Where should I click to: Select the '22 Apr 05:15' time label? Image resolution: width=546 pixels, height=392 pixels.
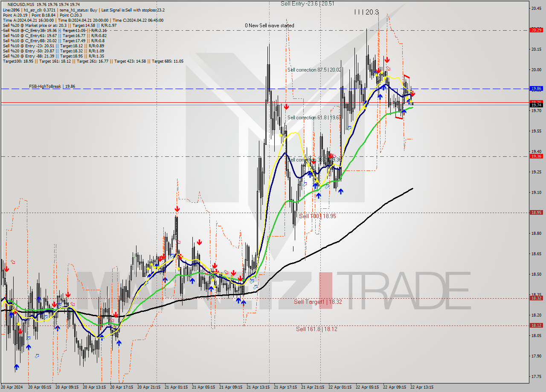pyautogui.click(x=367, y=388)
